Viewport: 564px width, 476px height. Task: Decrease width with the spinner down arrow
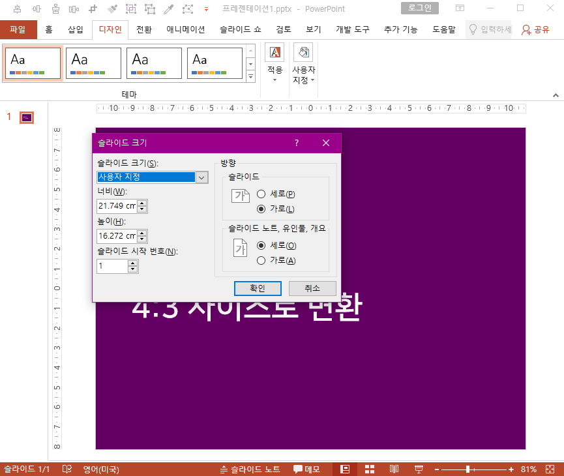click(x=142, y=209)
